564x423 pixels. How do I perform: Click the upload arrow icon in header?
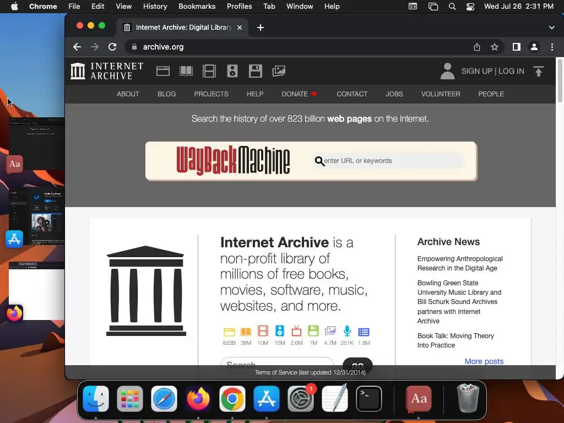(539, 71)
